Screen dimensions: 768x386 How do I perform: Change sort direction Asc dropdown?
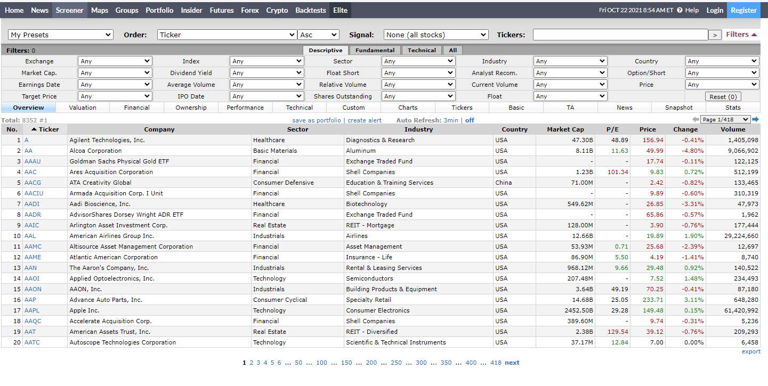coord(318,35)
